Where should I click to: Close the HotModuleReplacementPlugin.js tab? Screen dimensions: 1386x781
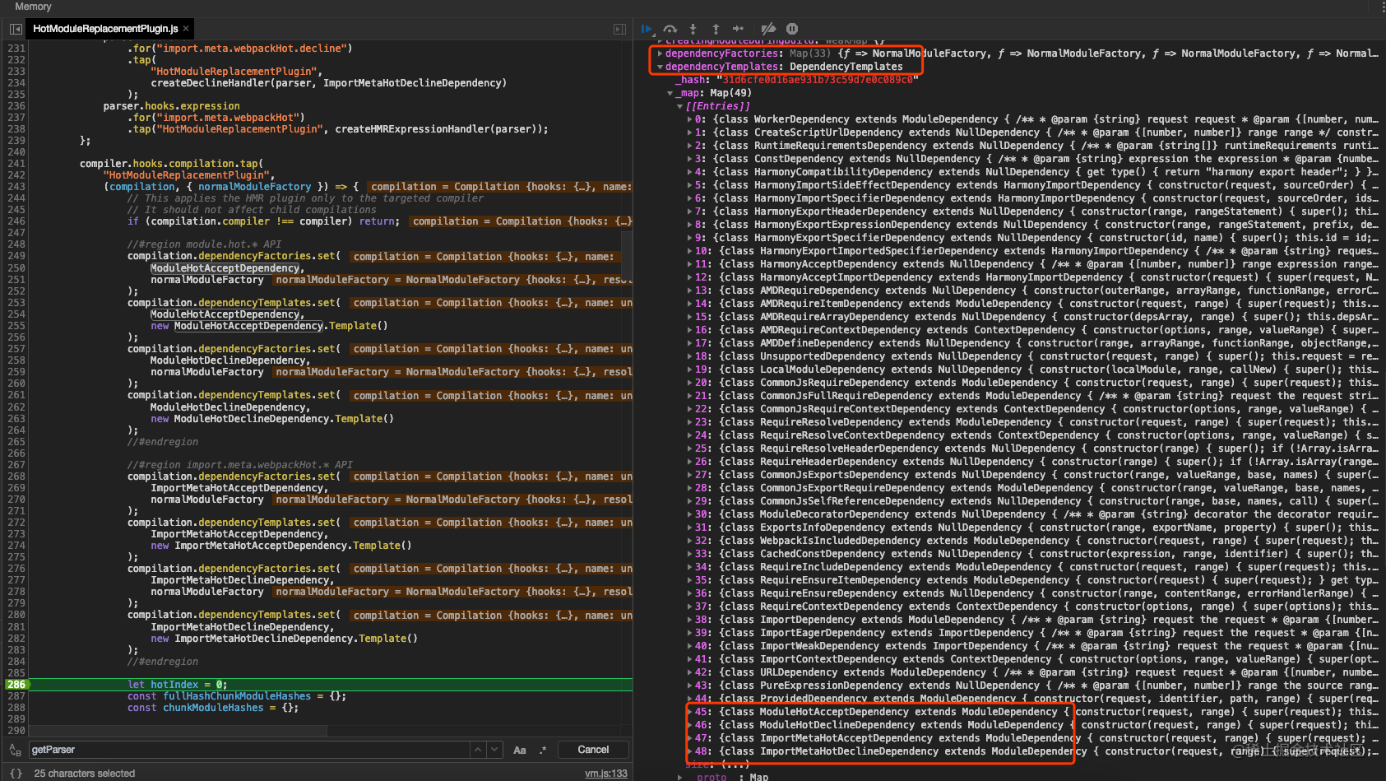[x=186, y=29]
